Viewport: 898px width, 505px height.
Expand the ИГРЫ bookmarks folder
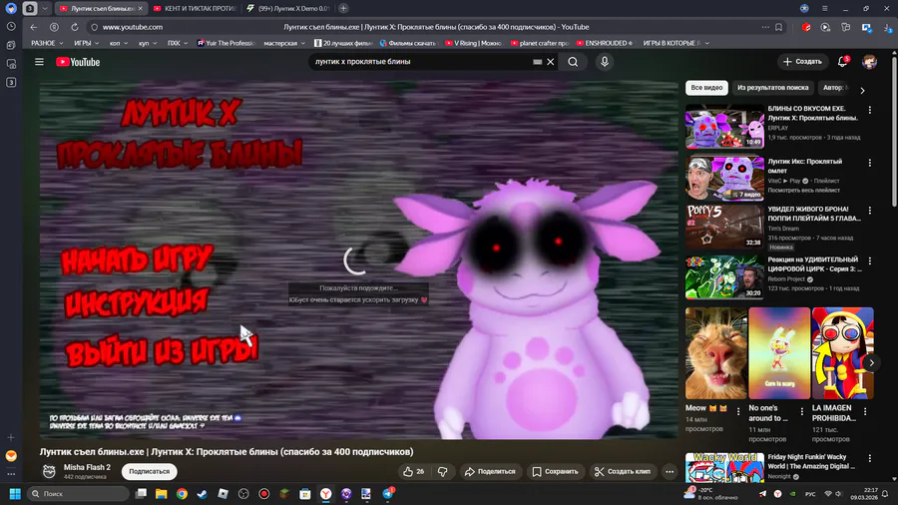pyautogui.click(x=86, y=43)
